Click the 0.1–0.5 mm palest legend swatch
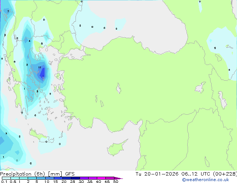This screenshot has height=183, width=237. click(6, 178)
